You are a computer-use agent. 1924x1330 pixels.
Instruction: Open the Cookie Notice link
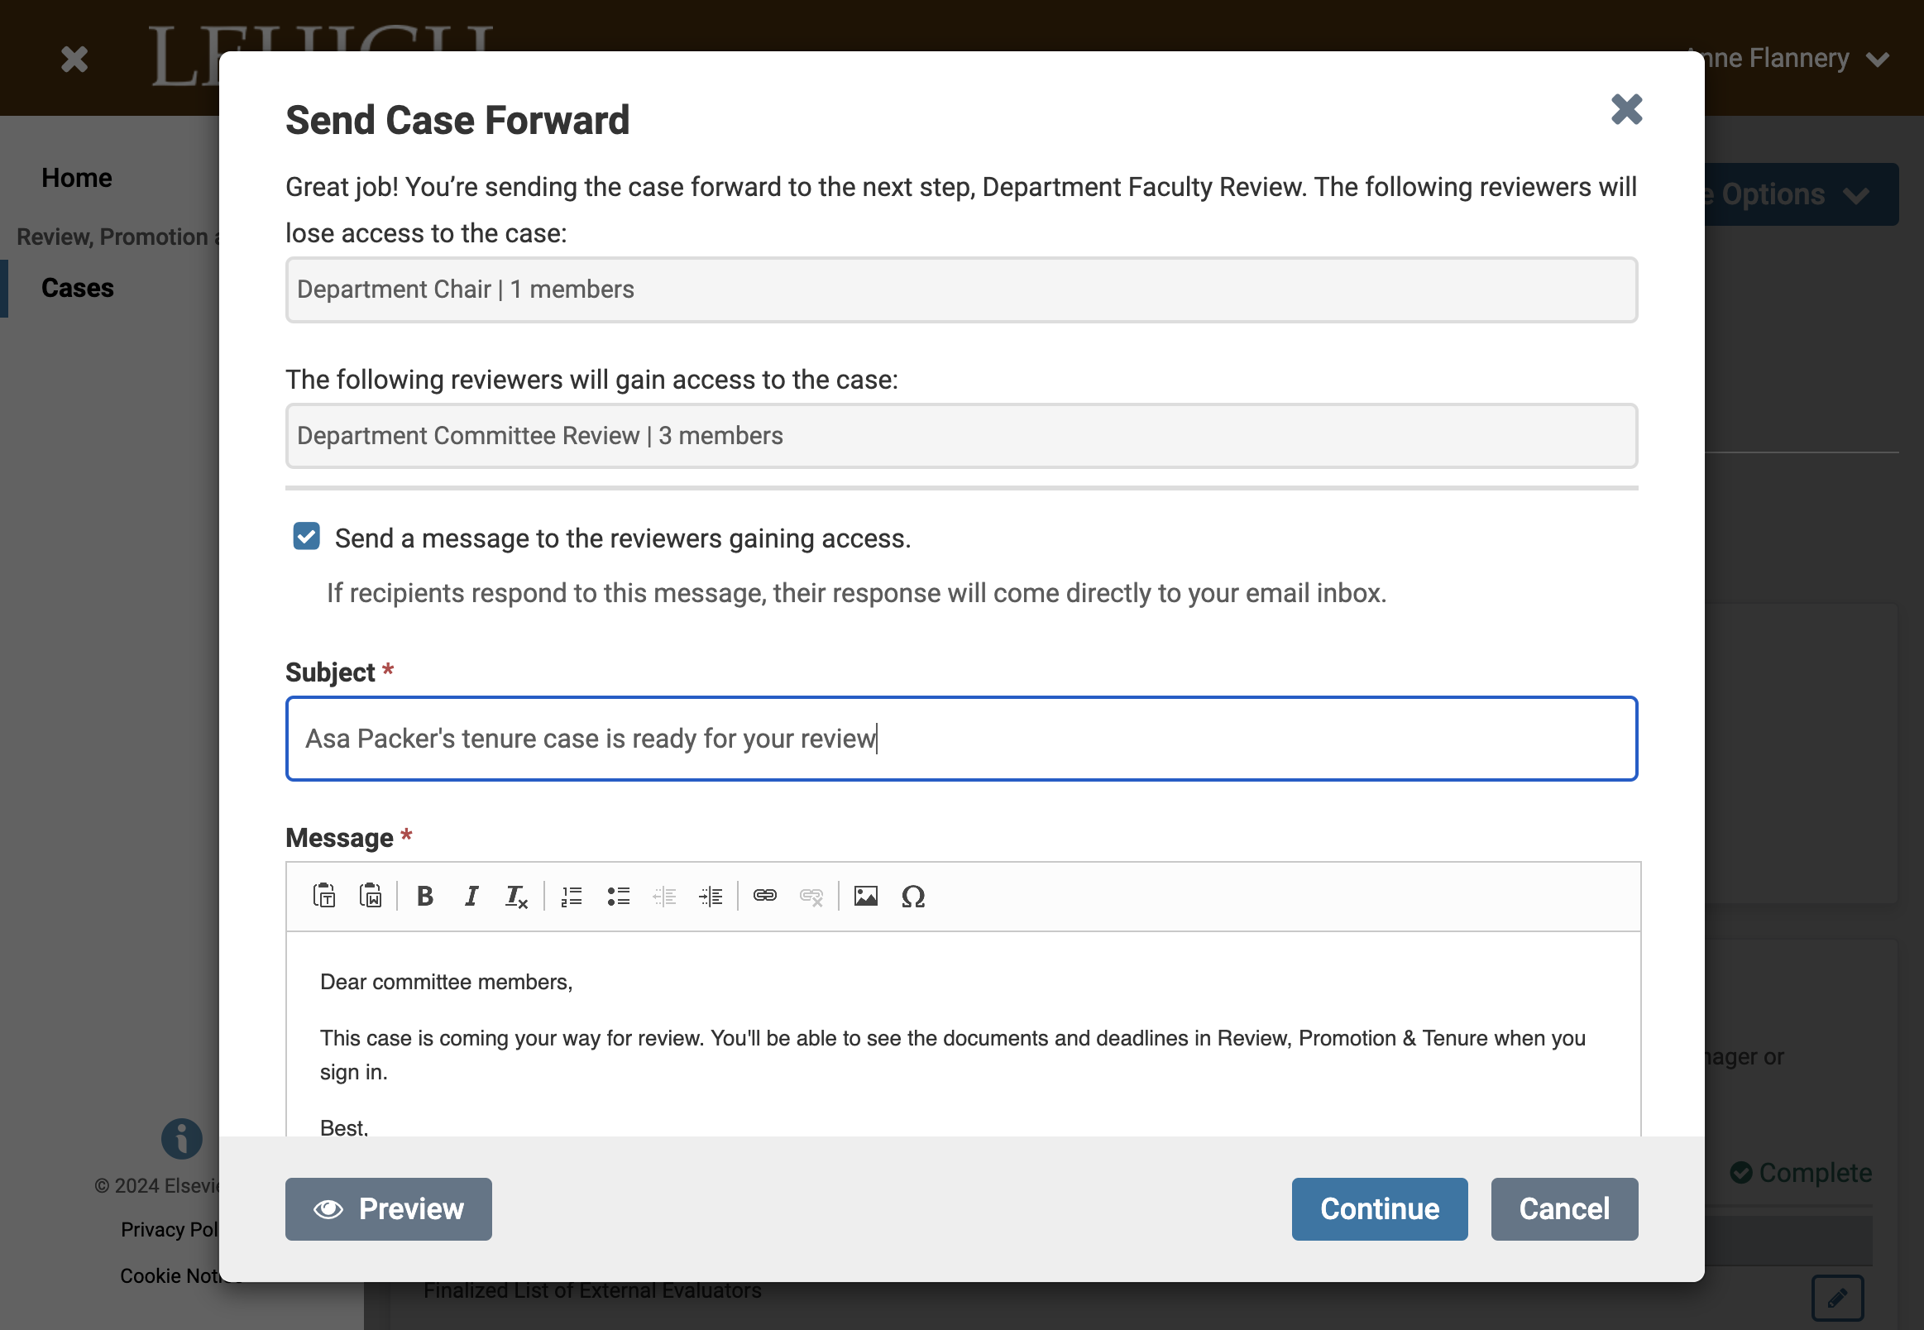(169, 1276)
